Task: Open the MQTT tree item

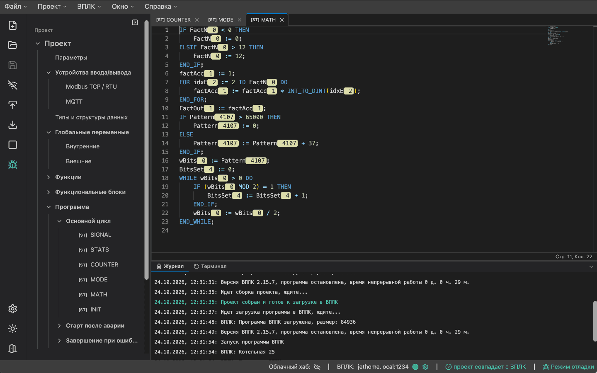Action: [x=74, y=102]
